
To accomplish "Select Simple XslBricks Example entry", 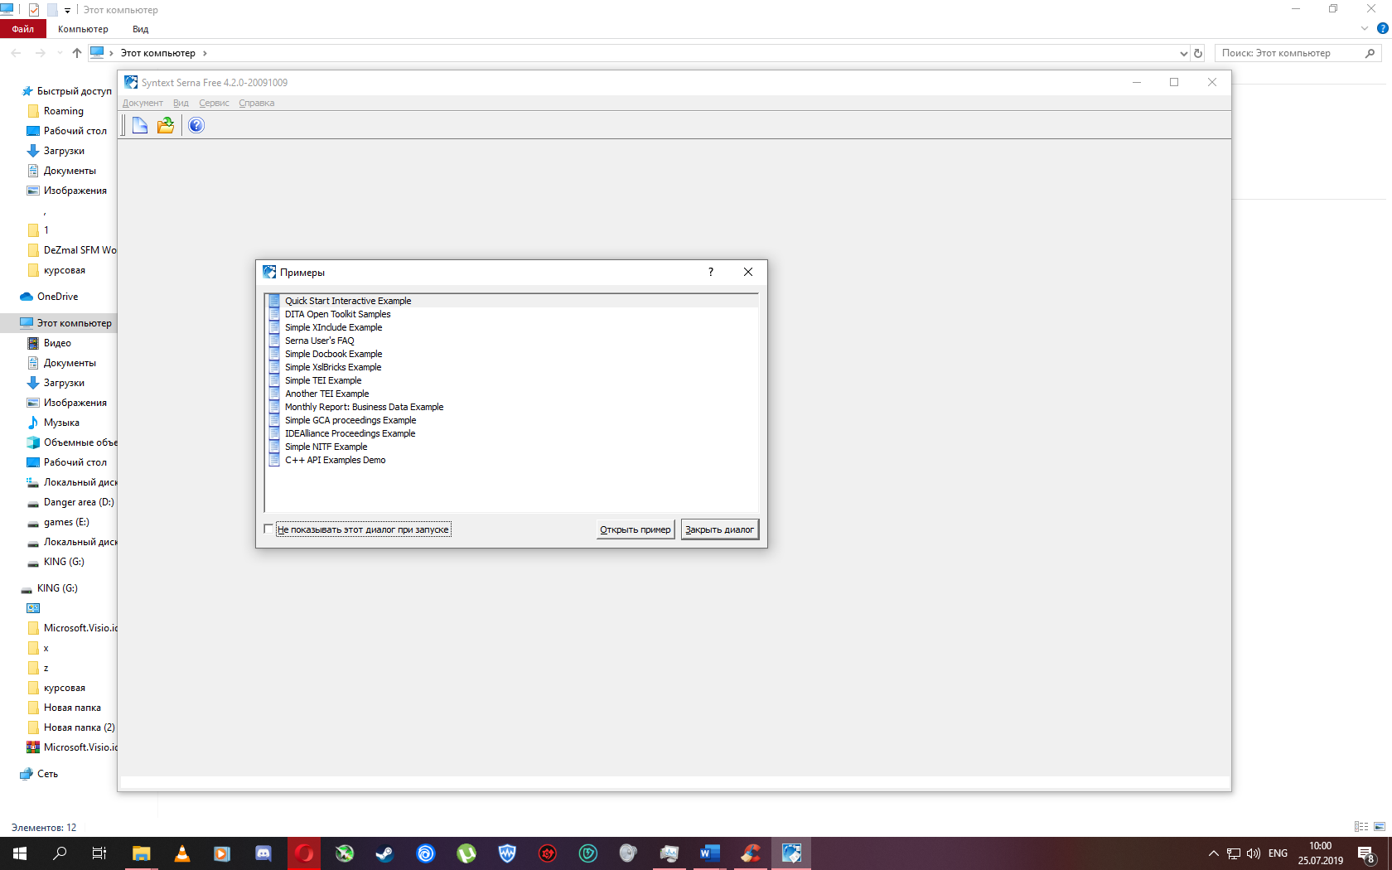I will pyautogui.click(x=511, y=367).
